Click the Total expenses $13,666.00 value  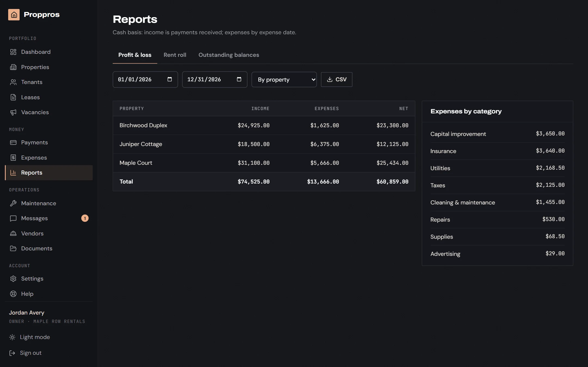[323, 182]
